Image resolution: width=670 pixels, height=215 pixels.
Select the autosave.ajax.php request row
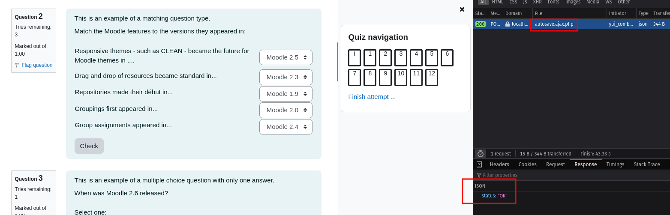[571, 24]
